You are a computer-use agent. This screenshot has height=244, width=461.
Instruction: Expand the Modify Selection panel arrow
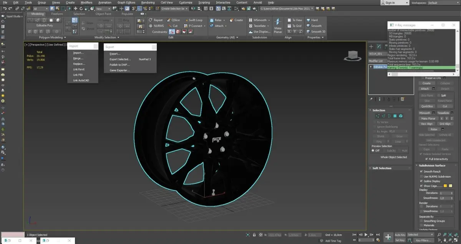[x=118, y=38]
